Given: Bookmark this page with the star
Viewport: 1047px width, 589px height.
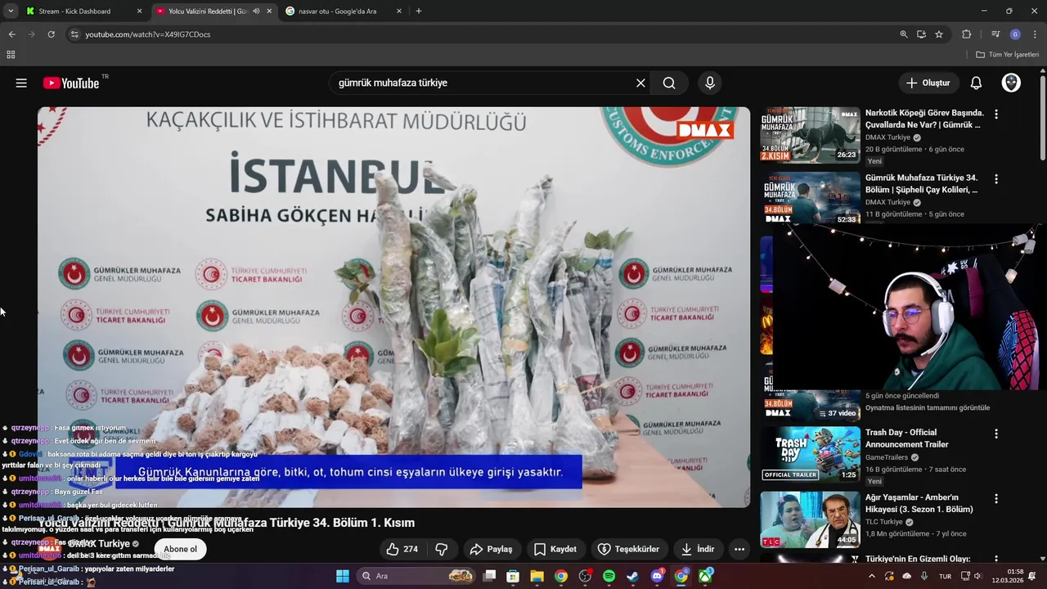Looking at the screenshot, I should [939, 34].
